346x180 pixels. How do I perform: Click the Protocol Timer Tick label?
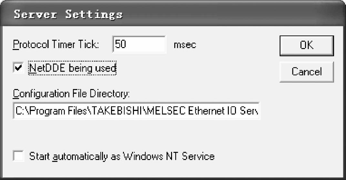coord(56,45)
